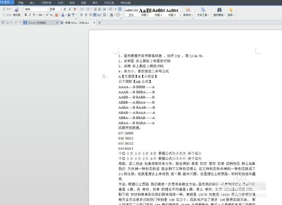Switch to the 开始 ribbon tab

(x=21, y=3)
